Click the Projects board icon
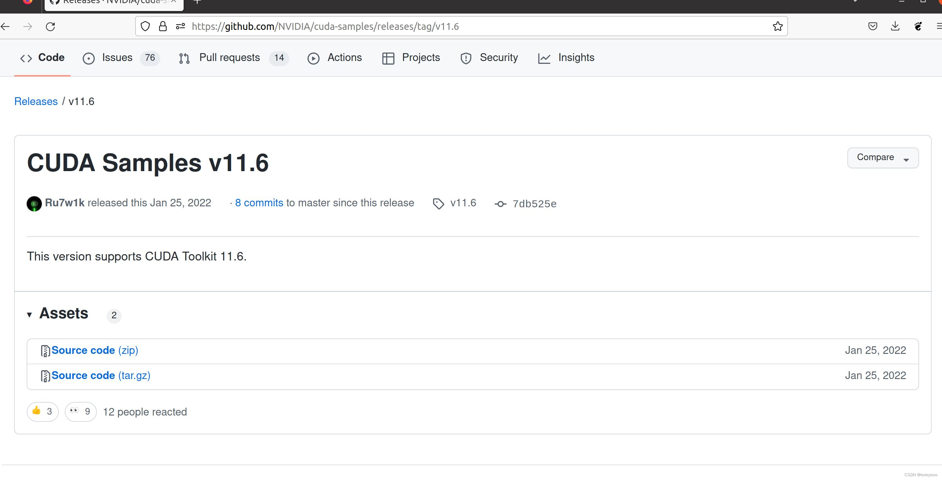Viewport: 942px width, 480px height. [388, 58]
